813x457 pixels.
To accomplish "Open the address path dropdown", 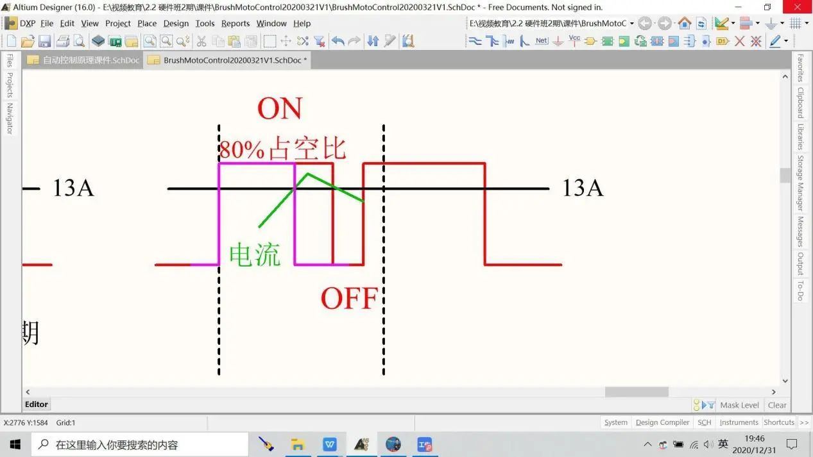I will tap(631, 24).
